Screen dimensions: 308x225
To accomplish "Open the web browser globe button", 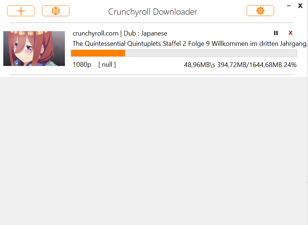I will click(x=56, y=11).
